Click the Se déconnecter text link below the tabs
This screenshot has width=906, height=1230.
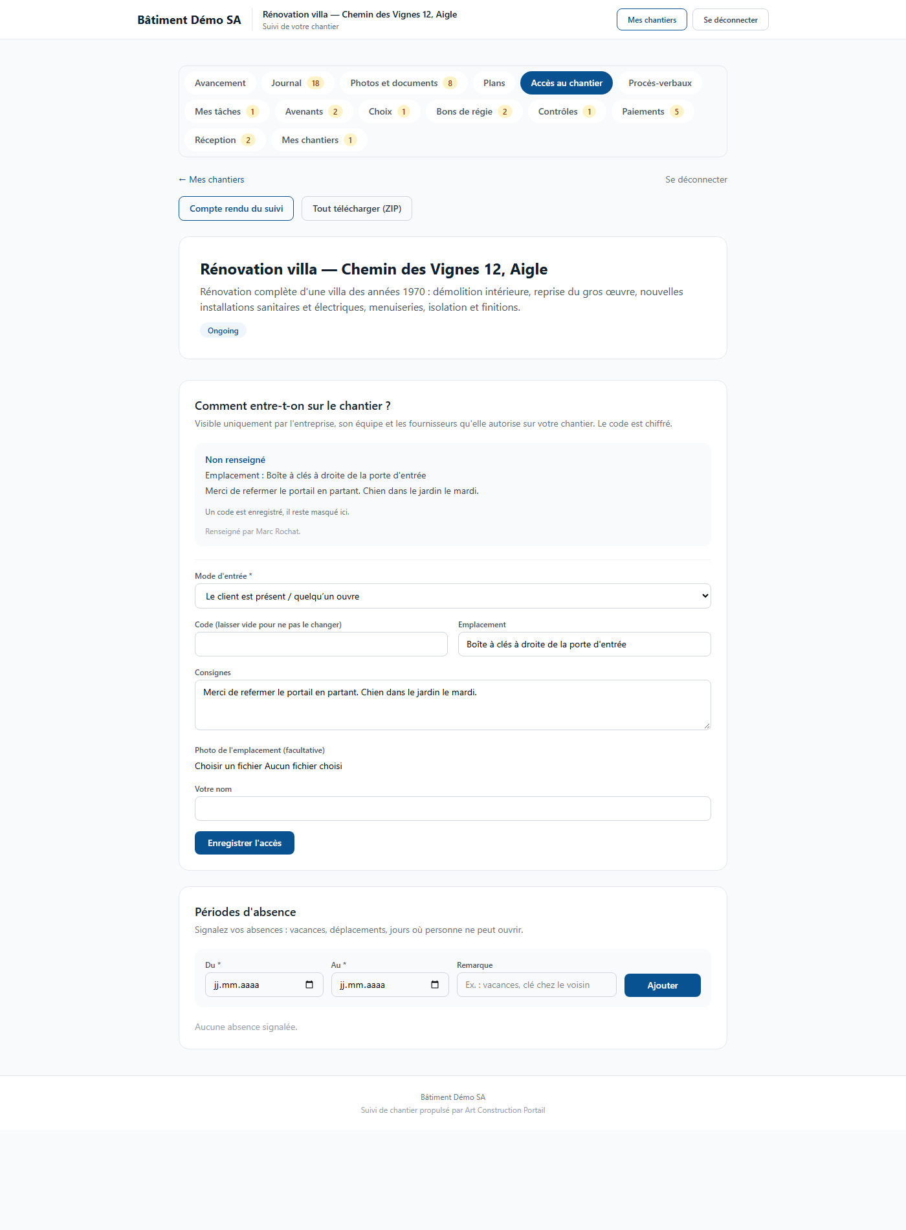point(696,179)
